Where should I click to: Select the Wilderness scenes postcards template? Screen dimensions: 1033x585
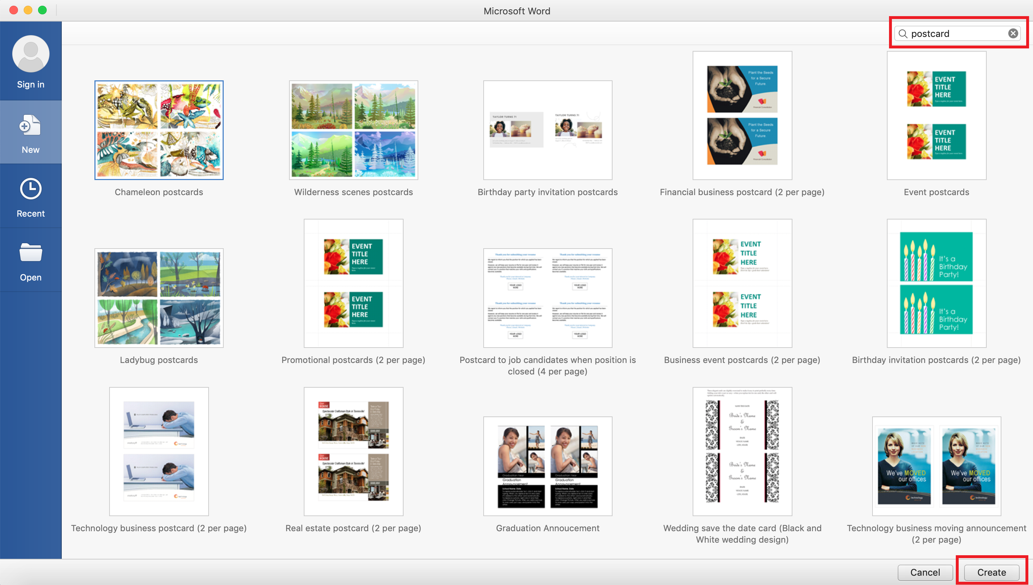tap(353, 130)
